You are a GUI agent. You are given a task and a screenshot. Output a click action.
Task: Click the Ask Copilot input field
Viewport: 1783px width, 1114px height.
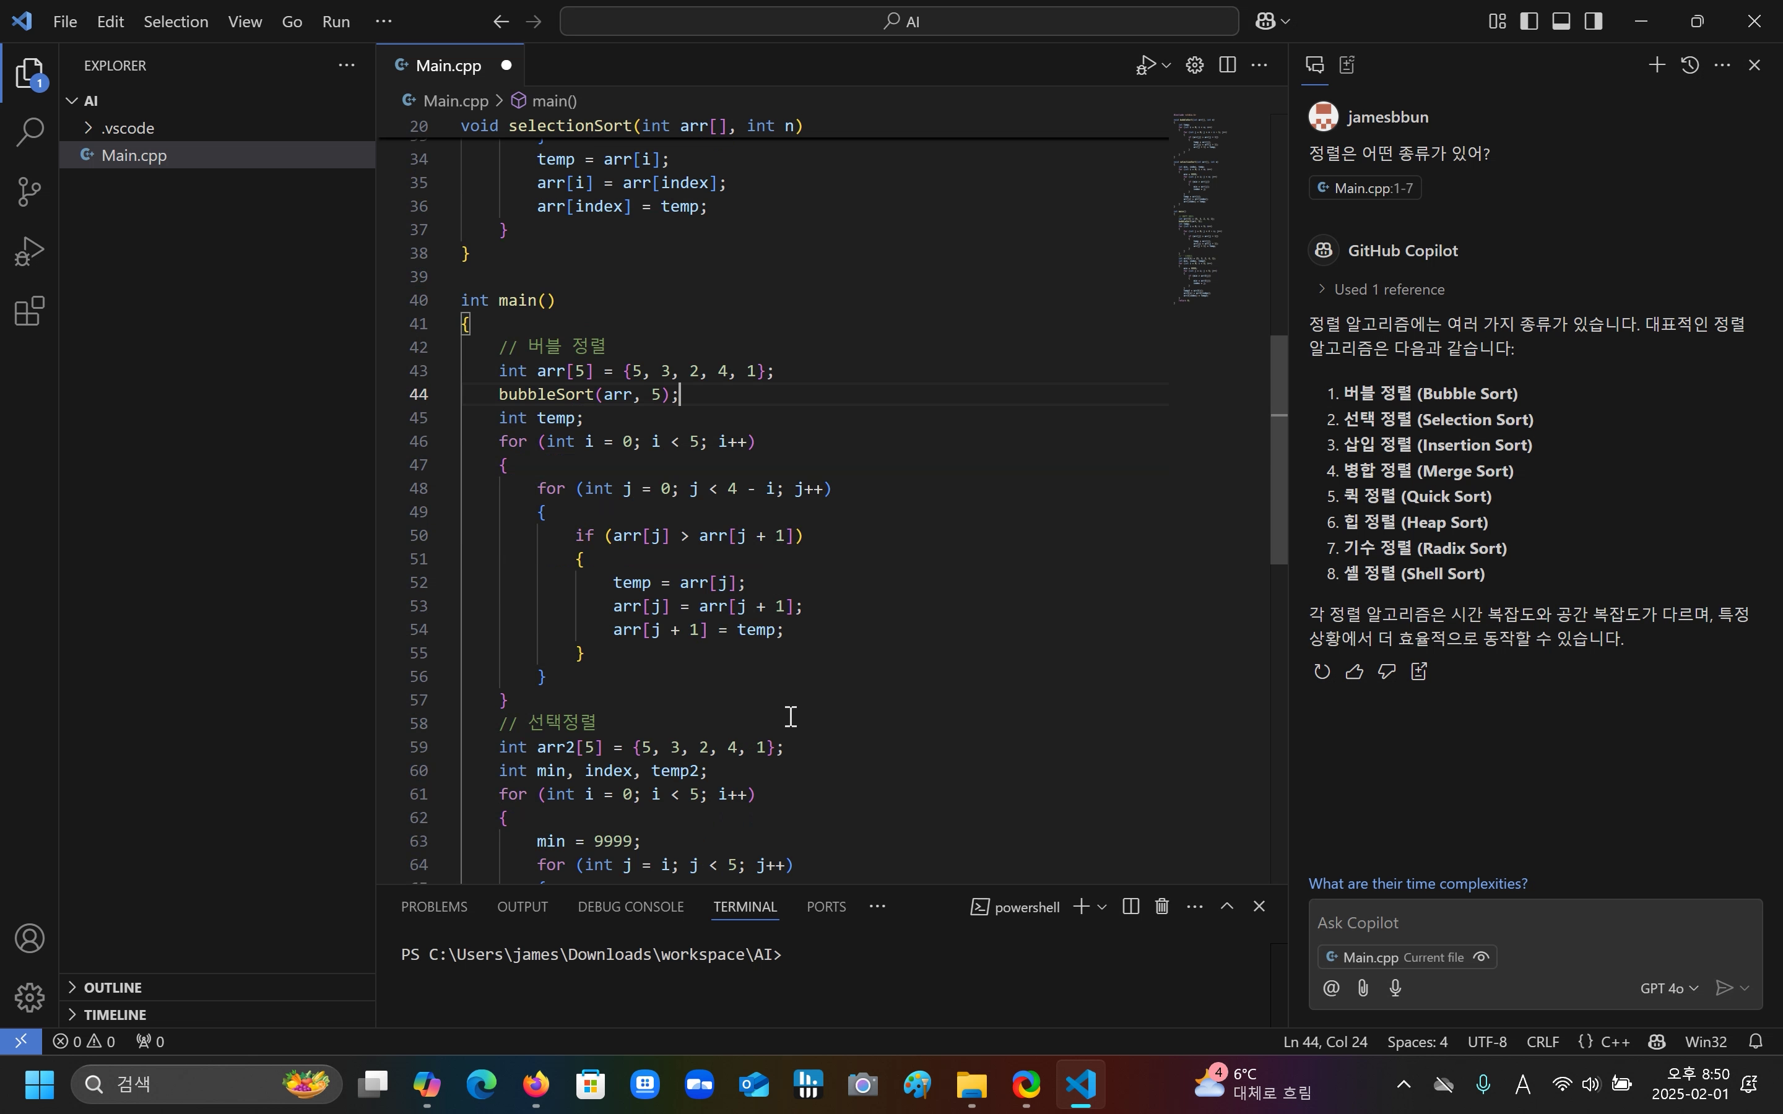1532,922
